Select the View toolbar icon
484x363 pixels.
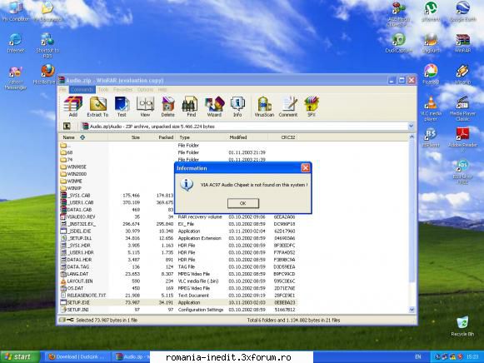(145, 107)
